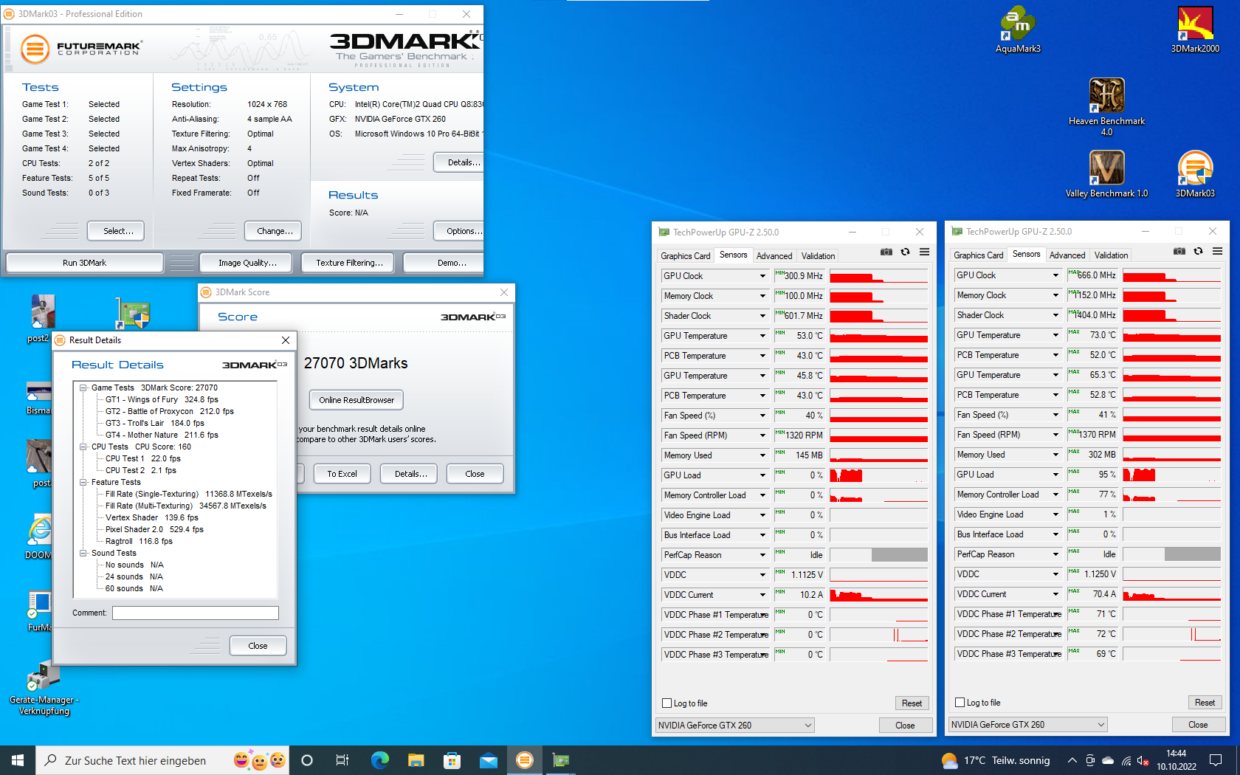1240x775 pixels.
Task: Switch to Graphics Card tab in the left GPU-Z window
Action: tap(686, 256)
